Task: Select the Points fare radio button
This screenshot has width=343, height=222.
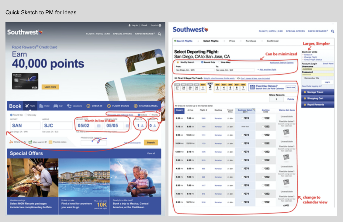Action: (x=150, y=115)
